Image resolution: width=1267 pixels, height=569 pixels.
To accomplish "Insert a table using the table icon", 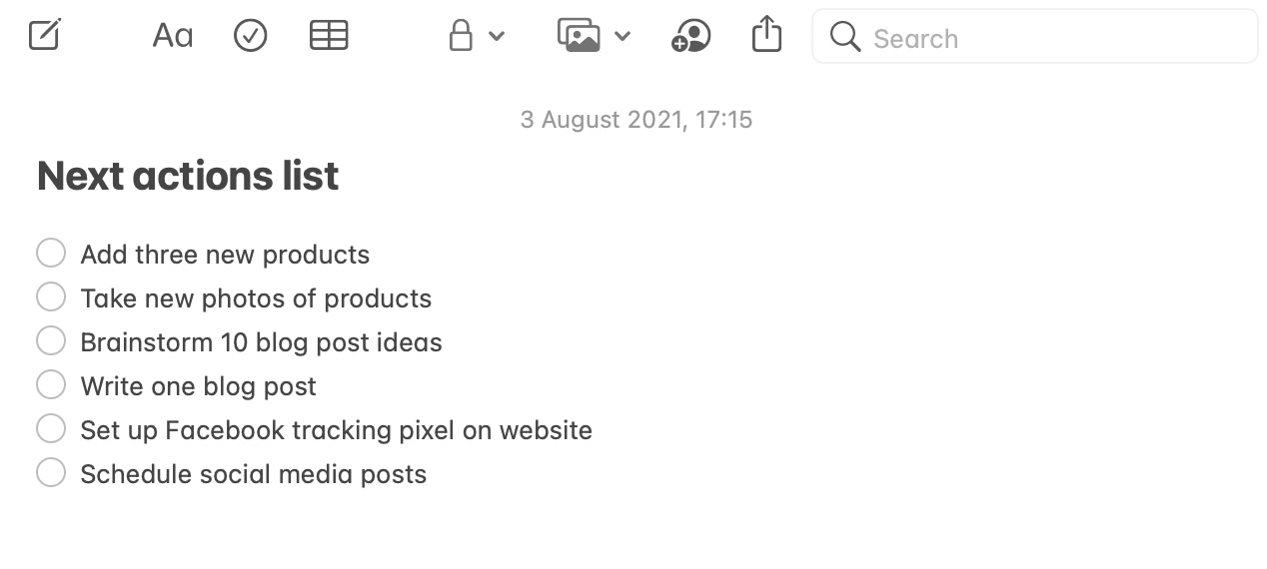I will tap(329, 36).
